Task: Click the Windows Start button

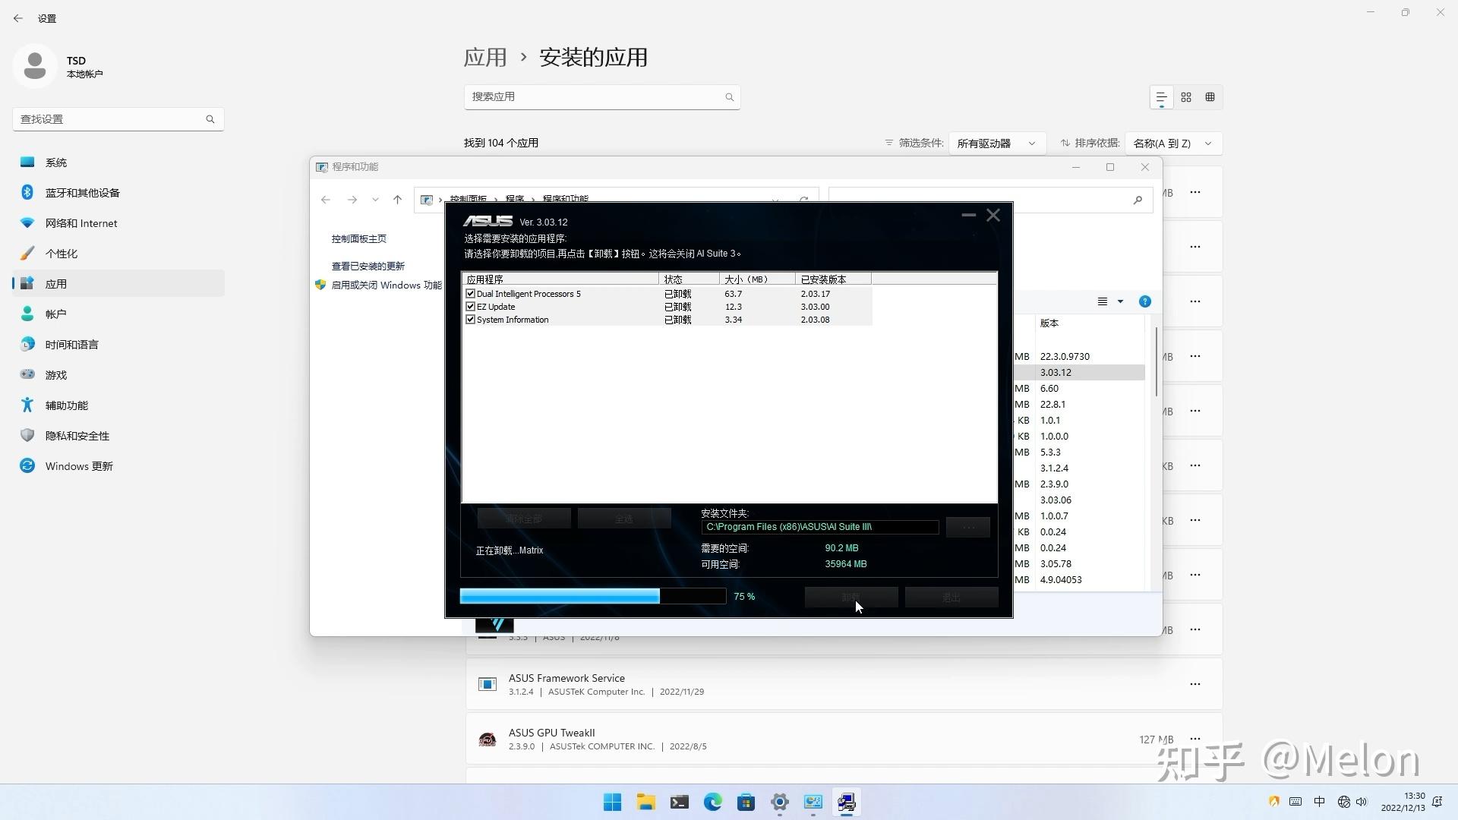Action: point(612,802)
